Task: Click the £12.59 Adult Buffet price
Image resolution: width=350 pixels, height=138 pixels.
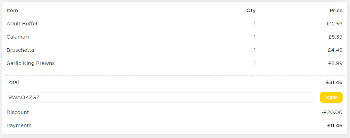Action: (334, 24)
